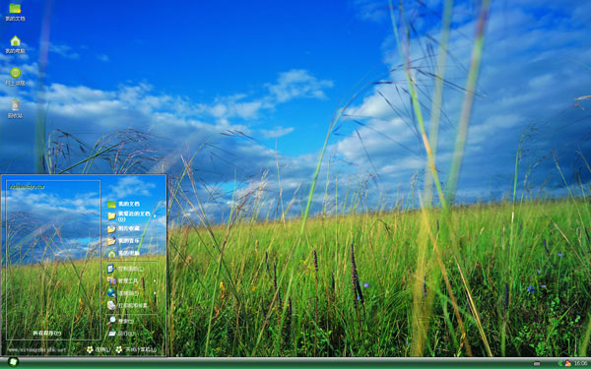Viewport: 591px width, 369px height.
Task: Open My Music folder in start menu
Action: (x=132, y=241)
